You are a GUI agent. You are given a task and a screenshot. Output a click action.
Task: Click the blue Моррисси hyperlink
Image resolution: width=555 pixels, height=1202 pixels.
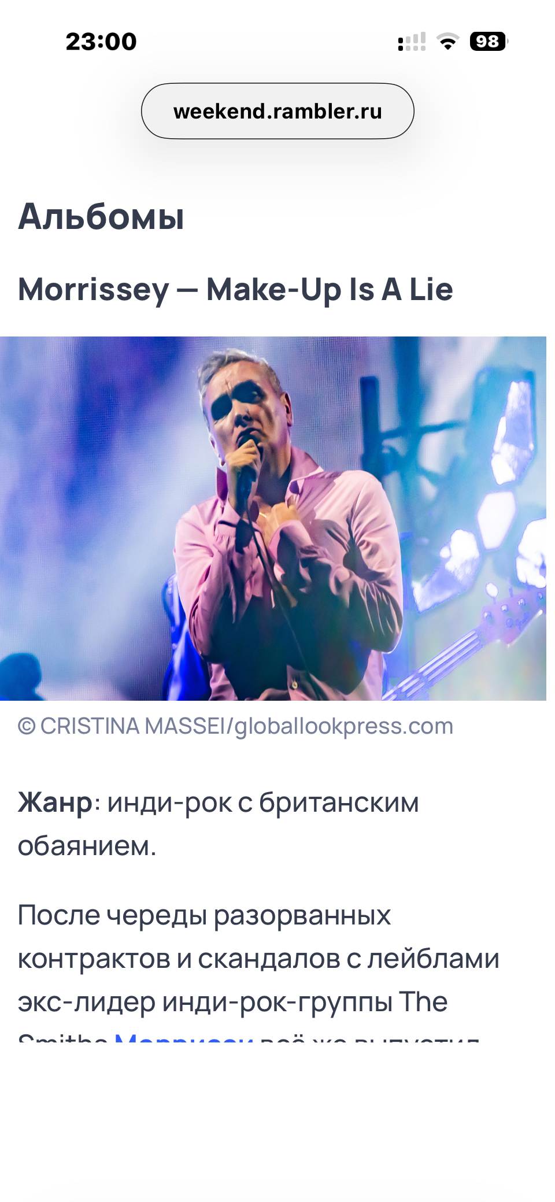click(184, 1038)
